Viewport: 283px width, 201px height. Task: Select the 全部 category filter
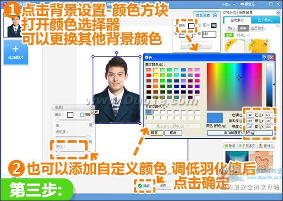coord(229,35)
